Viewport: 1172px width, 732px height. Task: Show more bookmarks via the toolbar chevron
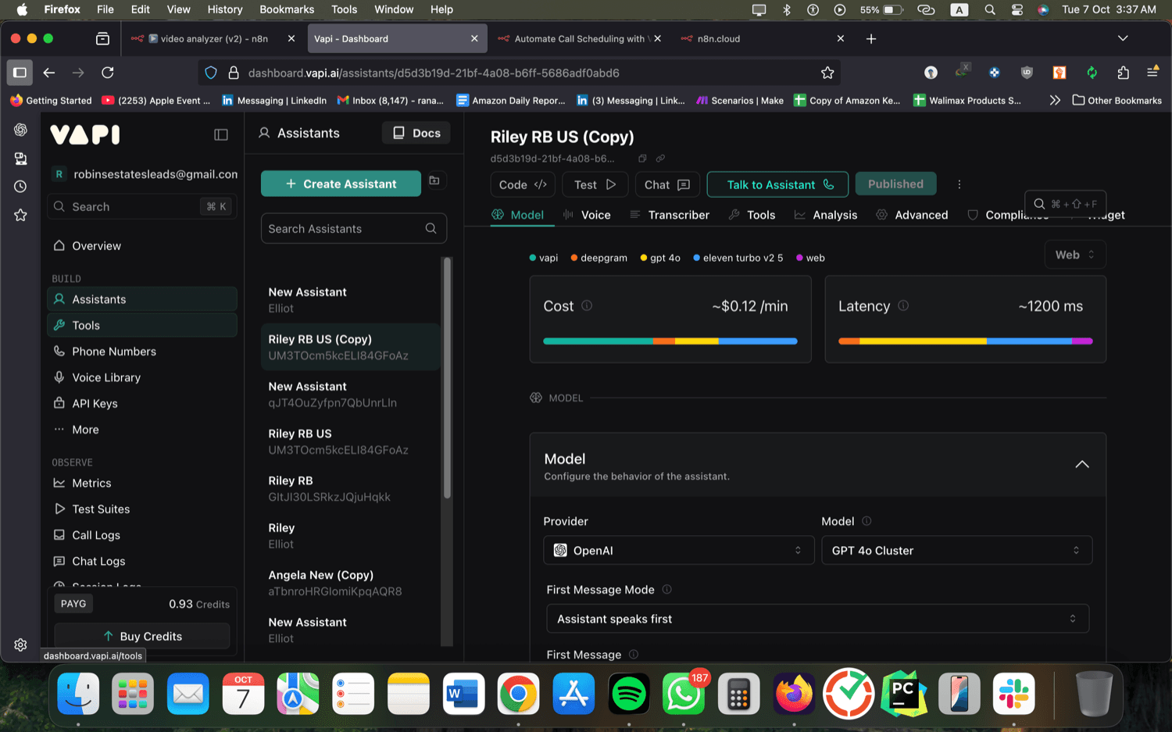tap(1055, 100)
